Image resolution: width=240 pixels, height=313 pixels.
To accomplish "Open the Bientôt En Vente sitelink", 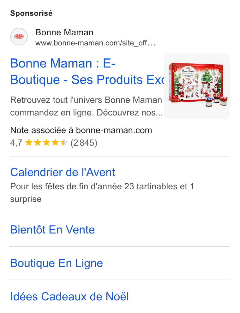I will (52, 230).
